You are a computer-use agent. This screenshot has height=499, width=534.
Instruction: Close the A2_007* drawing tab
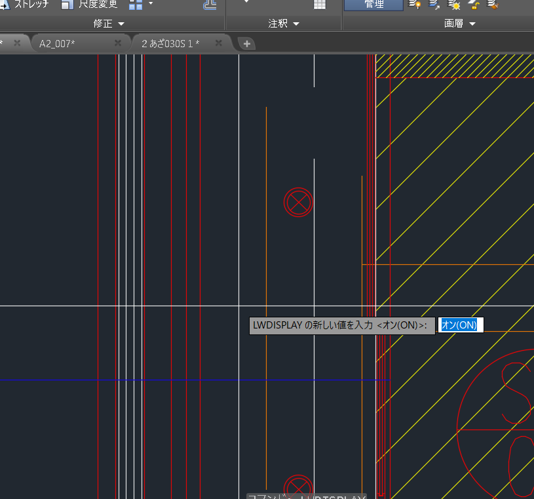pyautogui.click(x=118, y=43)
